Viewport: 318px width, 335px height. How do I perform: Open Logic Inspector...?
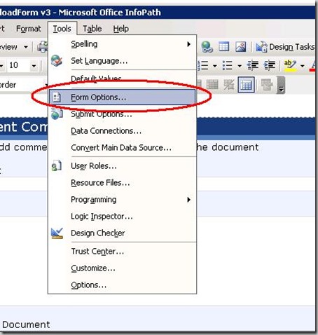[122, 217]
